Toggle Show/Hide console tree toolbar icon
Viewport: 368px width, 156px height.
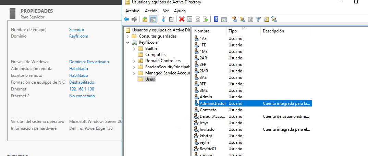pyautogui.click(x=153, y=19)
